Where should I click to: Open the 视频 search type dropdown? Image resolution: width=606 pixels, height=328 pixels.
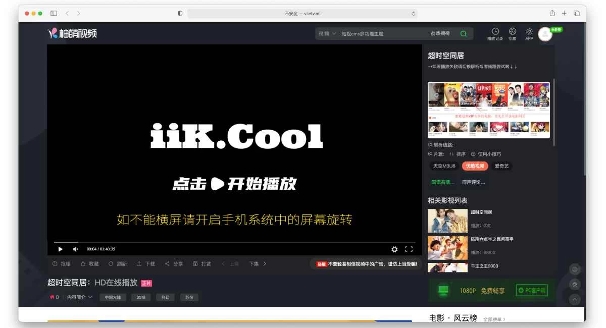click(x=327, y=34)
